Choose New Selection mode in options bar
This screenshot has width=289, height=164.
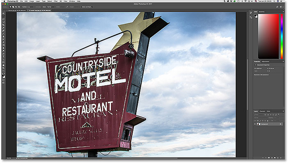click(x=11, y=7)
